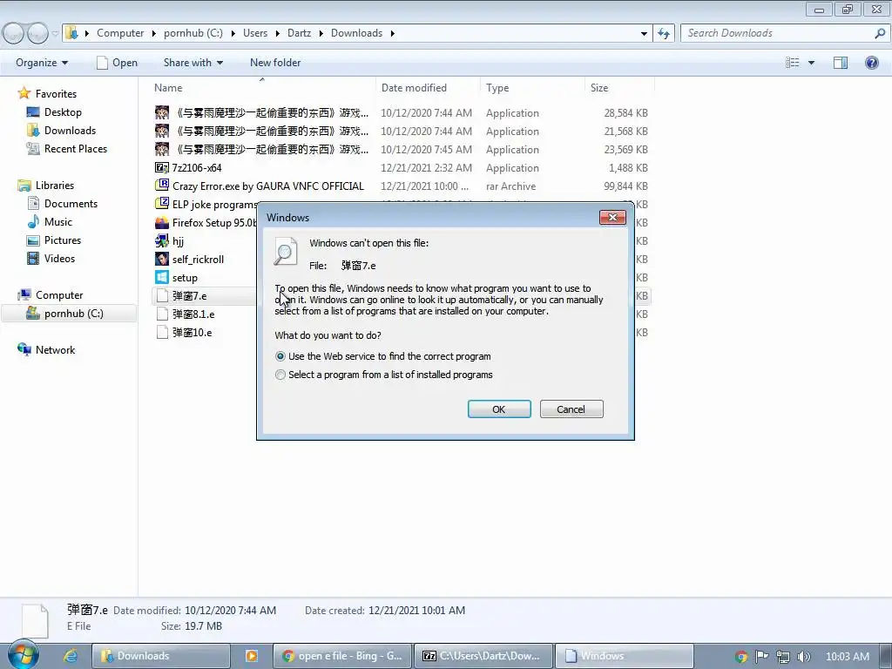Expand the Share with menu

[x=193, y=63]
